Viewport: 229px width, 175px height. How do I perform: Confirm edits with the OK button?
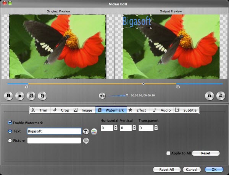(214, 169)
